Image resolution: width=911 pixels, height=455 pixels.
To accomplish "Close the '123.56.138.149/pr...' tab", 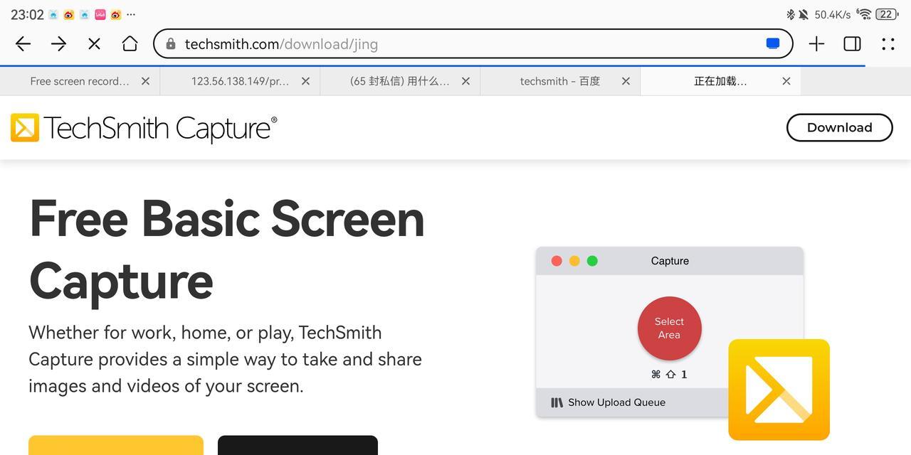I will pos(305,81).
